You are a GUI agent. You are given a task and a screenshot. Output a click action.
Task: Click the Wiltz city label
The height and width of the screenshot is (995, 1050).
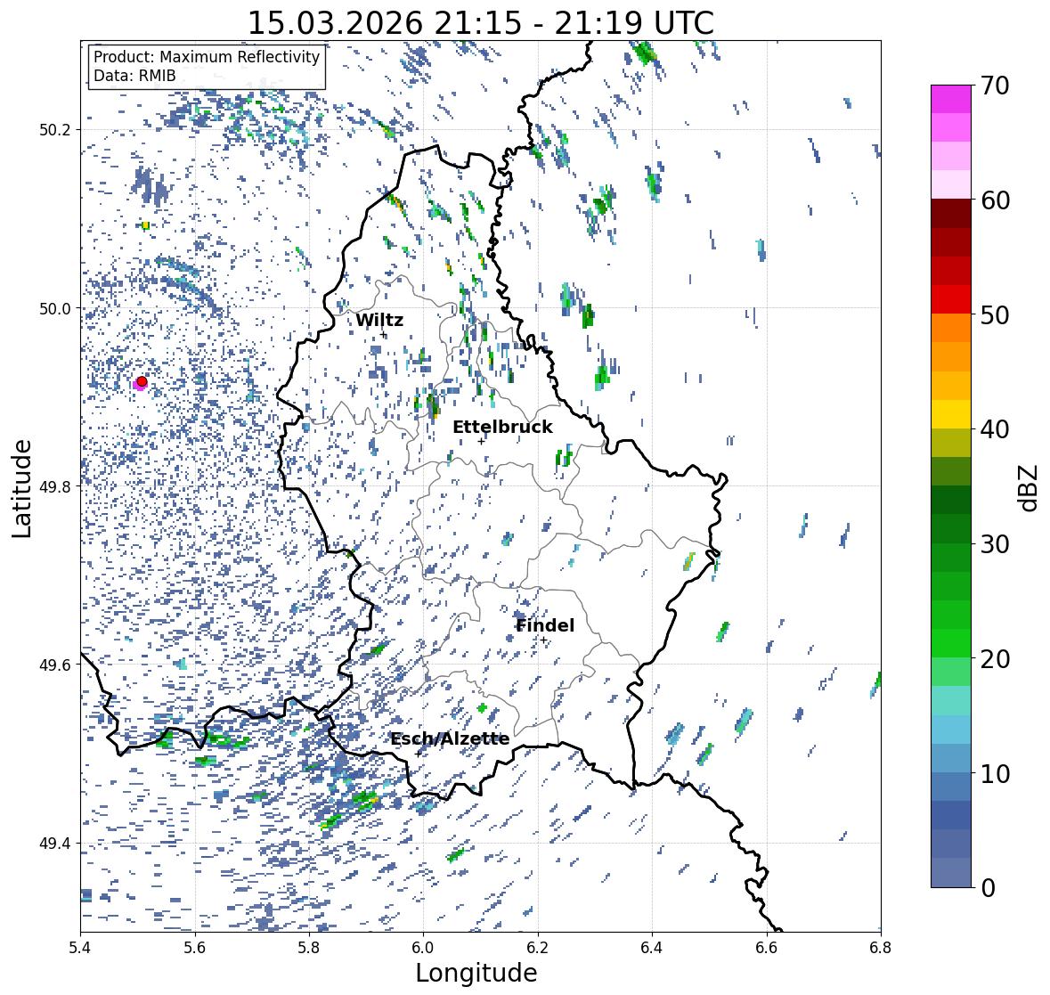(x=379, y=320)
